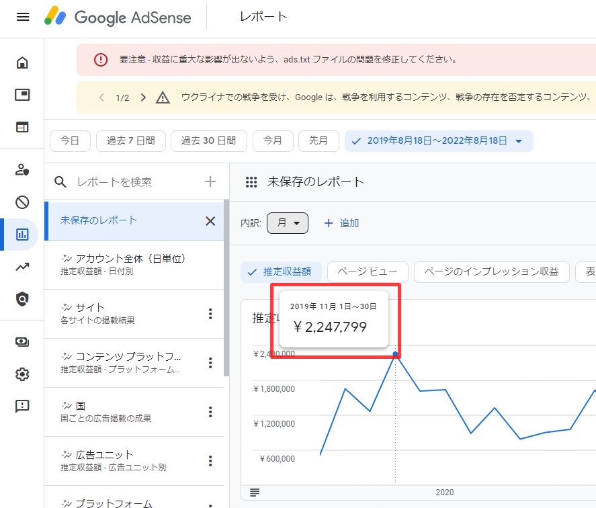Open the hamburger main menu
The image size is (596, 508).
pyautogui.click(x=23, y=17)
